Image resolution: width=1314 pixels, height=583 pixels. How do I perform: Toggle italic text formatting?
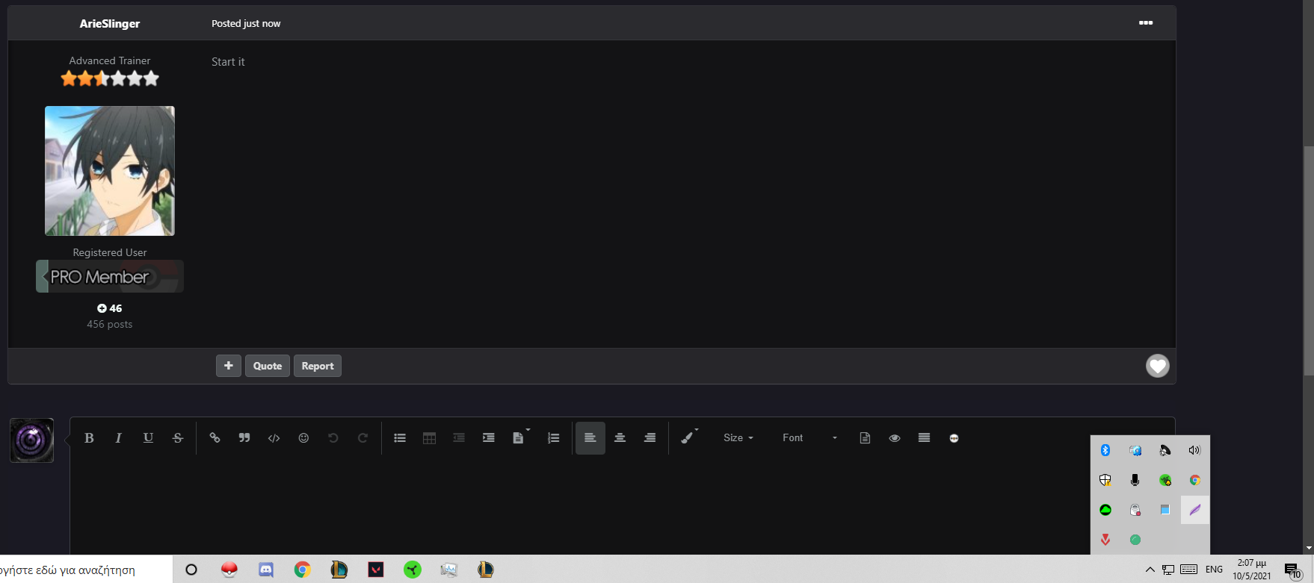click(118, 438)
